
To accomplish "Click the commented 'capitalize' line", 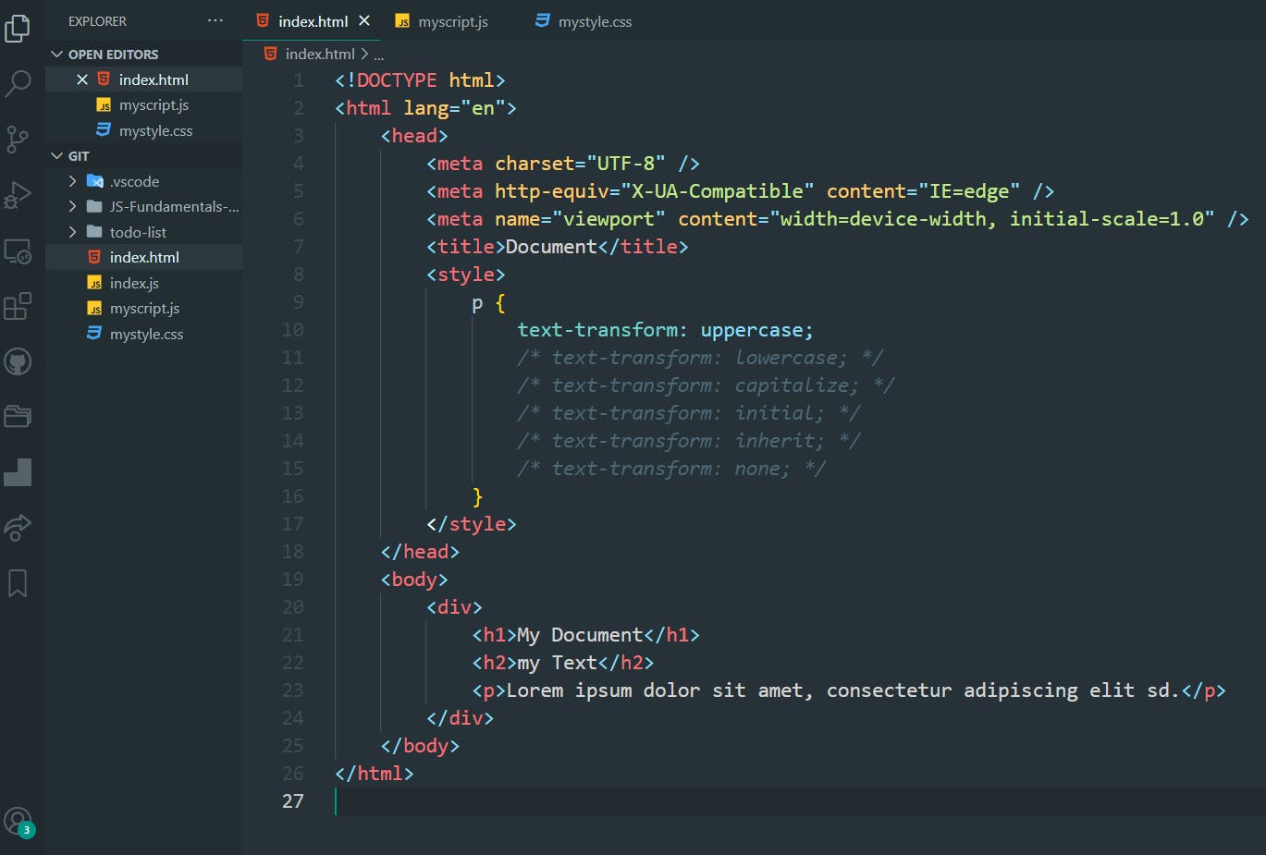I will [x=706, y=385].
